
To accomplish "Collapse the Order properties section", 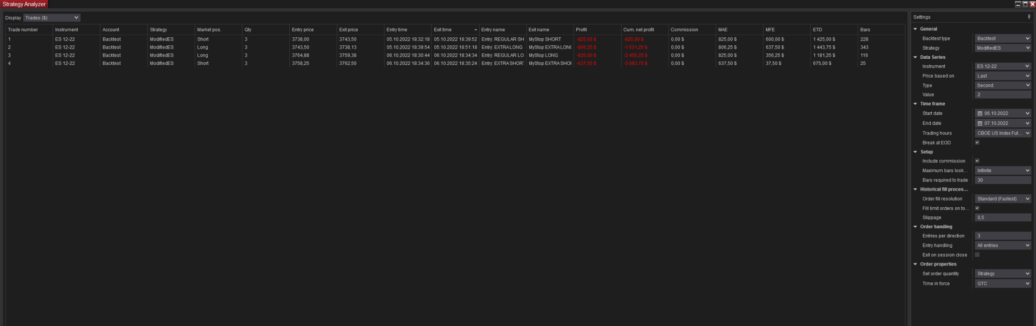I will [x=915, y=264].
